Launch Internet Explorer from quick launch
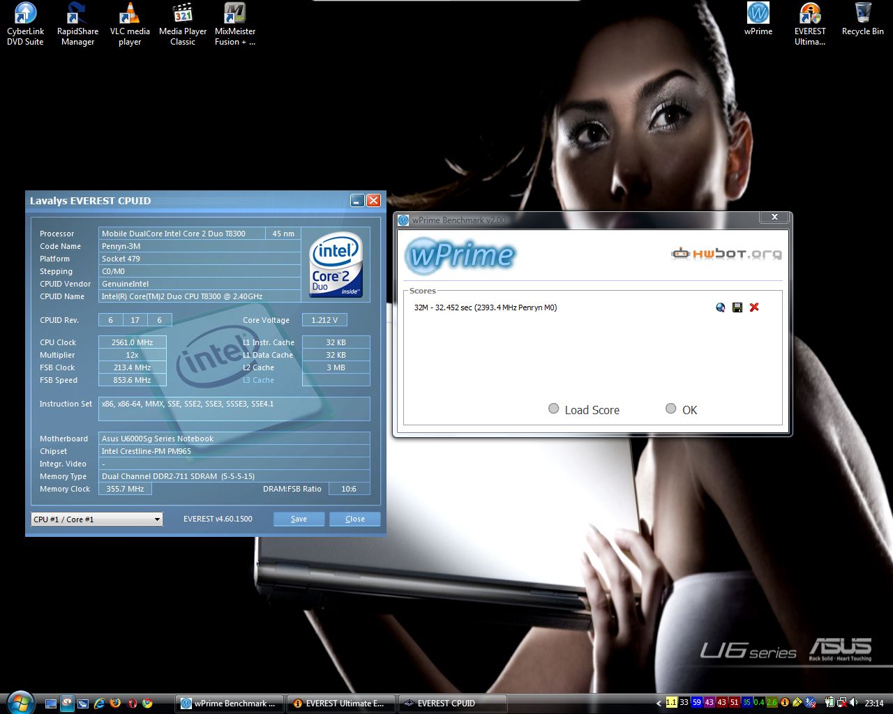 [x=99, y=704]
